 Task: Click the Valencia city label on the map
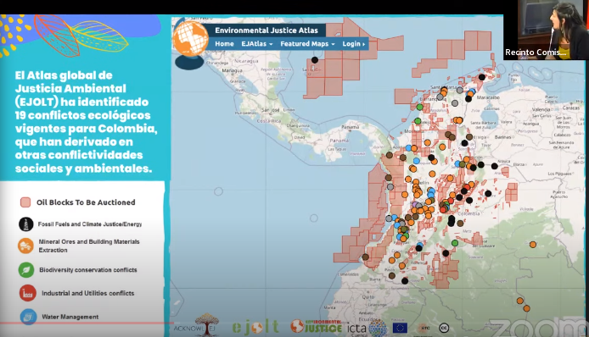[541, 110]
